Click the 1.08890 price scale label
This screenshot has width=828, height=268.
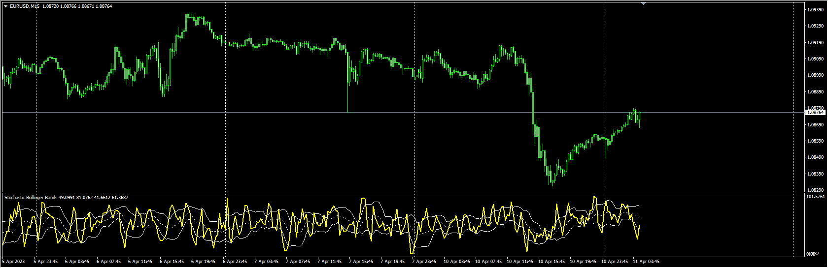(x=816, y=92)
